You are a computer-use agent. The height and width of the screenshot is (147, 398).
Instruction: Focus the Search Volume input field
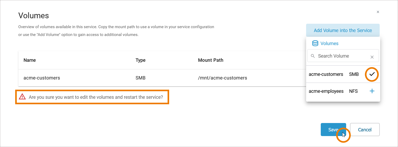340,56
